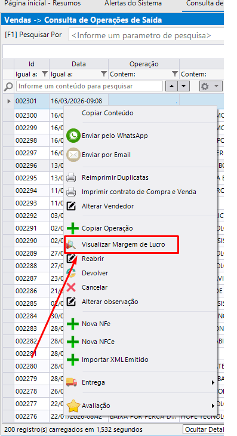
Task: Switch to Página inicial - Resumos tab
Action: click(43, 4)
